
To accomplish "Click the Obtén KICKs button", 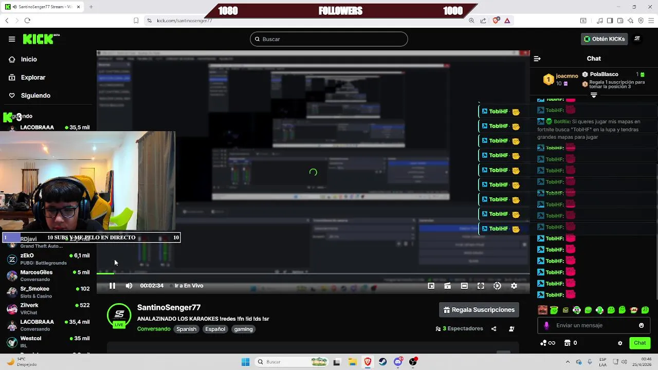I will [x=605, y=39].
